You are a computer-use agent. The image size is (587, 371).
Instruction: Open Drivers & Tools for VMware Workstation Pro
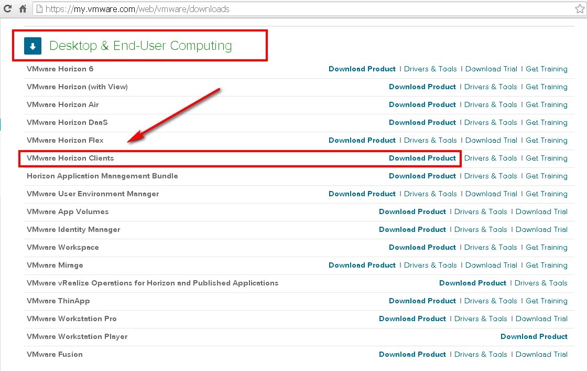[481, 319]
